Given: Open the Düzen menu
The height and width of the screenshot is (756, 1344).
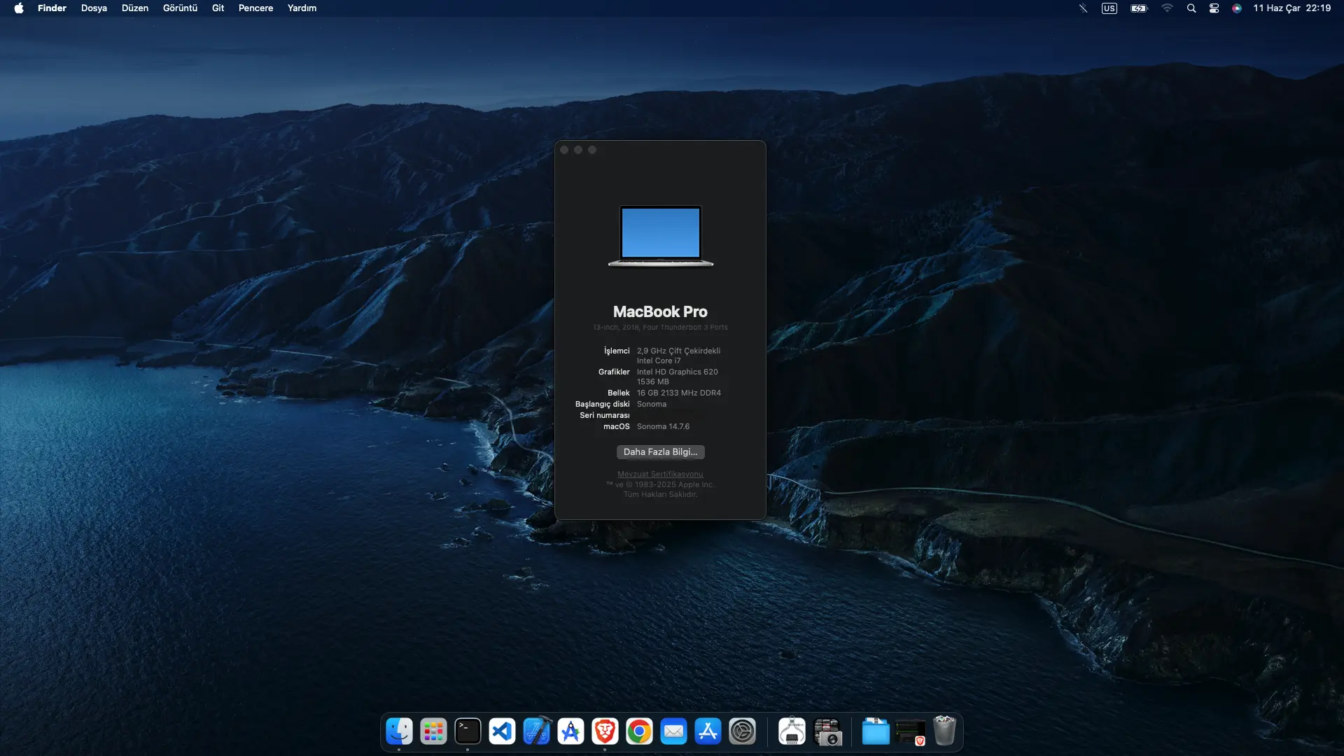Looking at the screenshot, I should (x=135, y=8).
